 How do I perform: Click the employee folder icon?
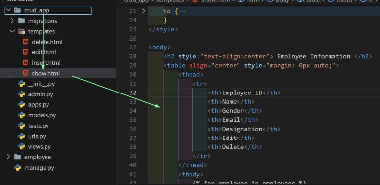[x=17, y=157]
